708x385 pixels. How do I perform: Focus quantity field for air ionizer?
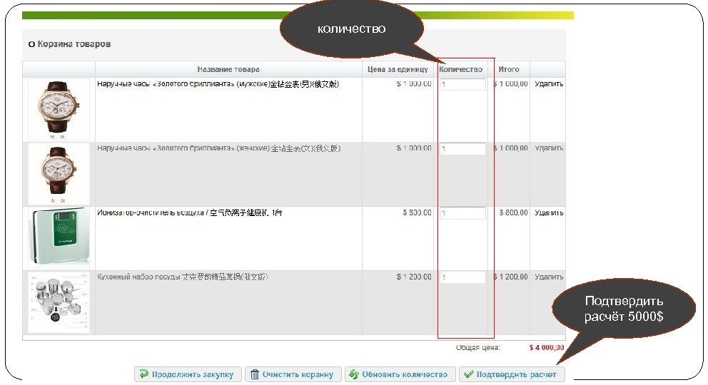coord(462,213)
